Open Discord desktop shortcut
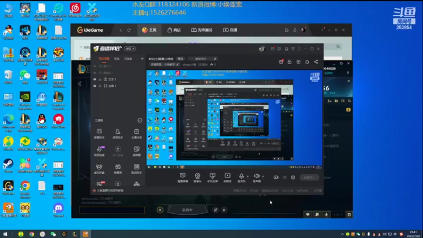 point(58,210)
